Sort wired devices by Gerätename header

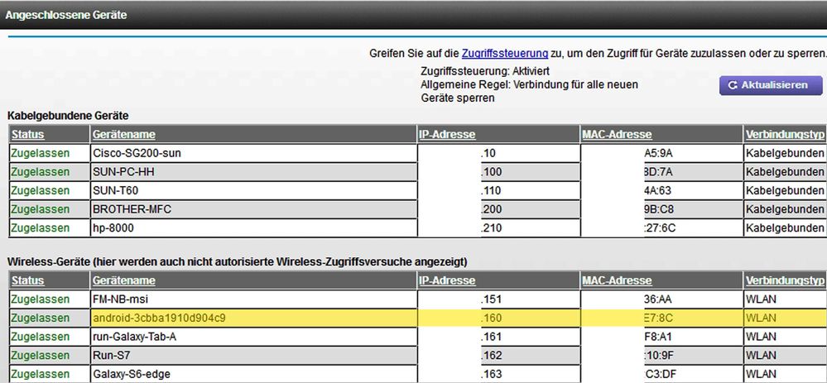coord(124,134)
